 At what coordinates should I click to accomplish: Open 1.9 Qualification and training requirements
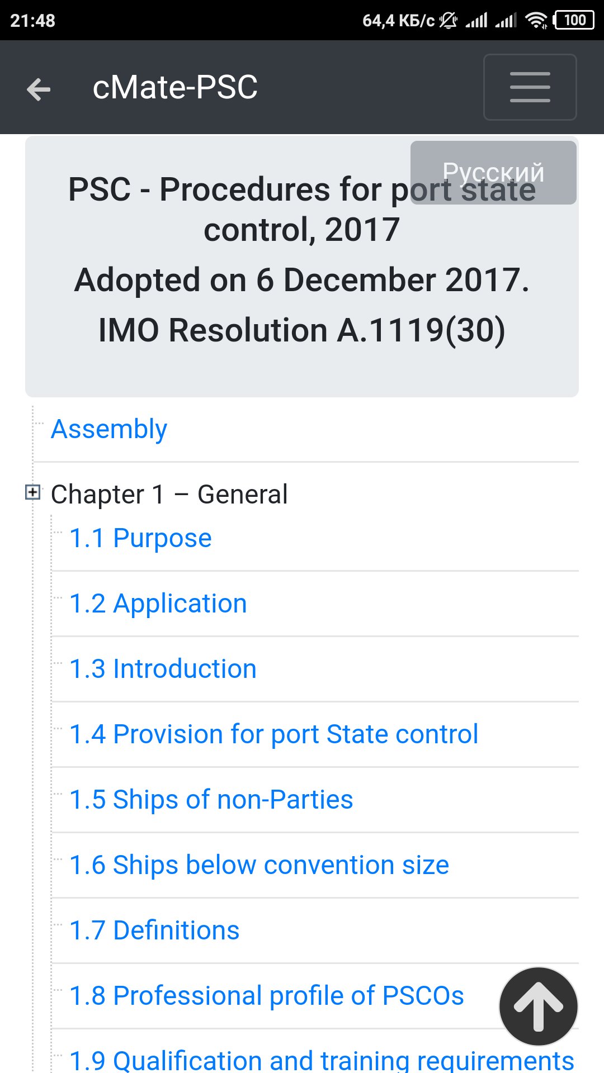coord(322,1060)
